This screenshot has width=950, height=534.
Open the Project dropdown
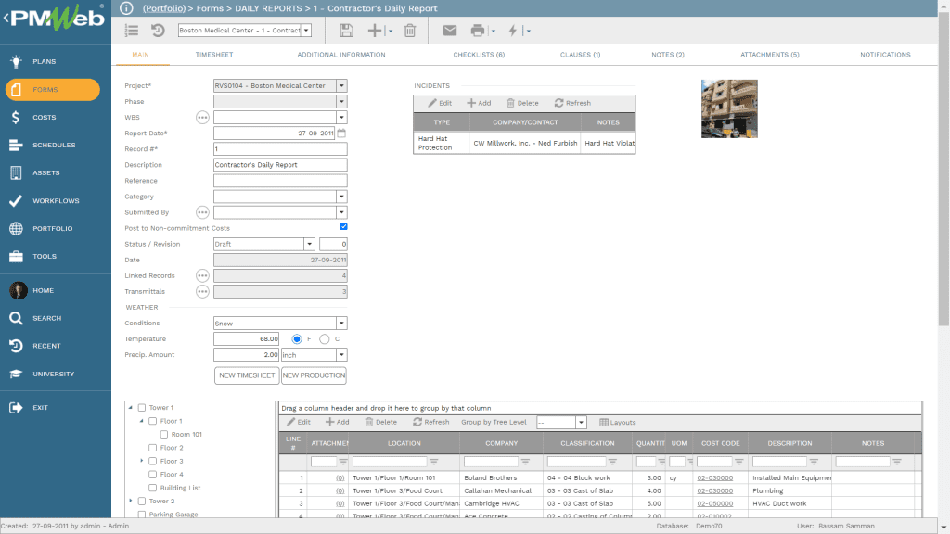coord(341,86)
